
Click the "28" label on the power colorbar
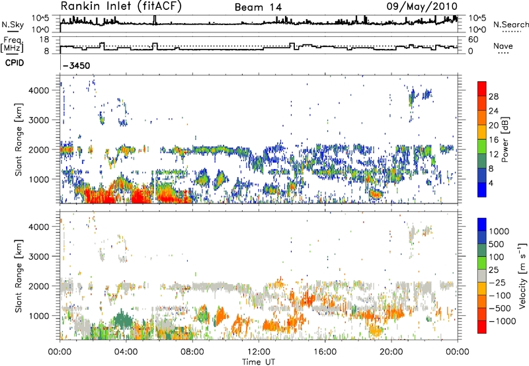(493, 96)
